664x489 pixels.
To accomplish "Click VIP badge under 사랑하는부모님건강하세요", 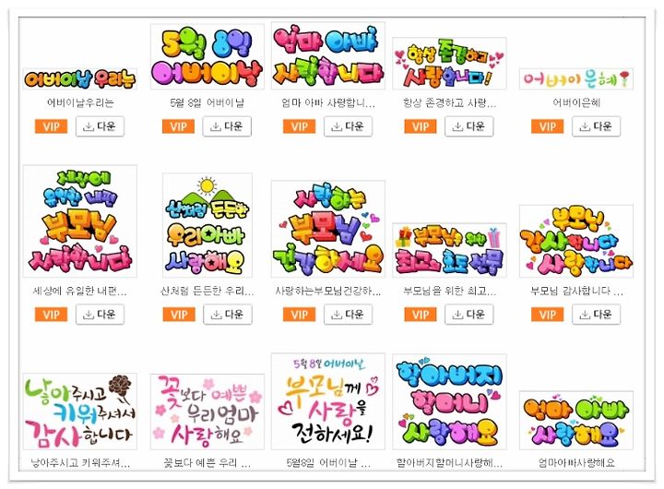I will pos(300,315).
